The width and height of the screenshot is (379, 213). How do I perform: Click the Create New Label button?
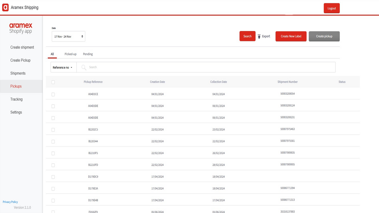click(x=291, y=36)
